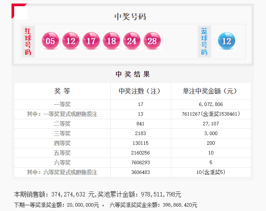This screenshot has width=266, height=211.
Task: Click next-draw first prize bonus 20,000,000元
Action: (x=83, y=205)
